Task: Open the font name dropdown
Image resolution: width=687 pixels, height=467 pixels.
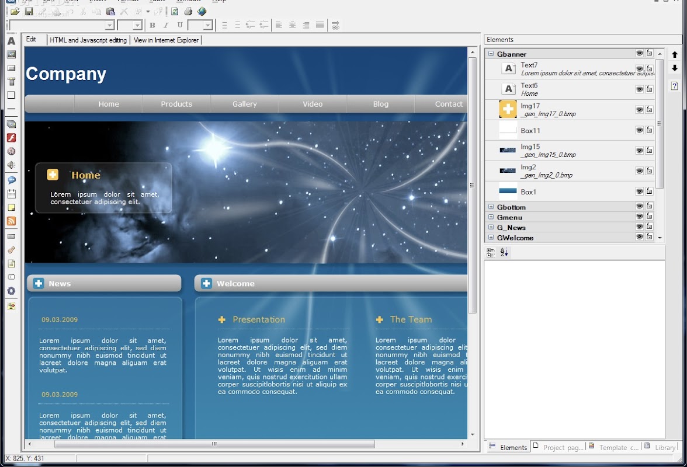Action: (110, 25)
